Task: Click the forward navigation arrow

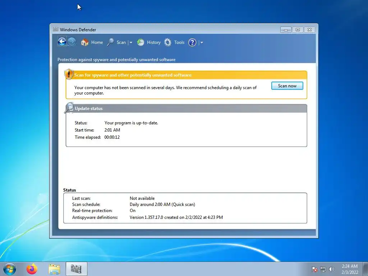Action: pyautogui.click(x=72, y=42)
